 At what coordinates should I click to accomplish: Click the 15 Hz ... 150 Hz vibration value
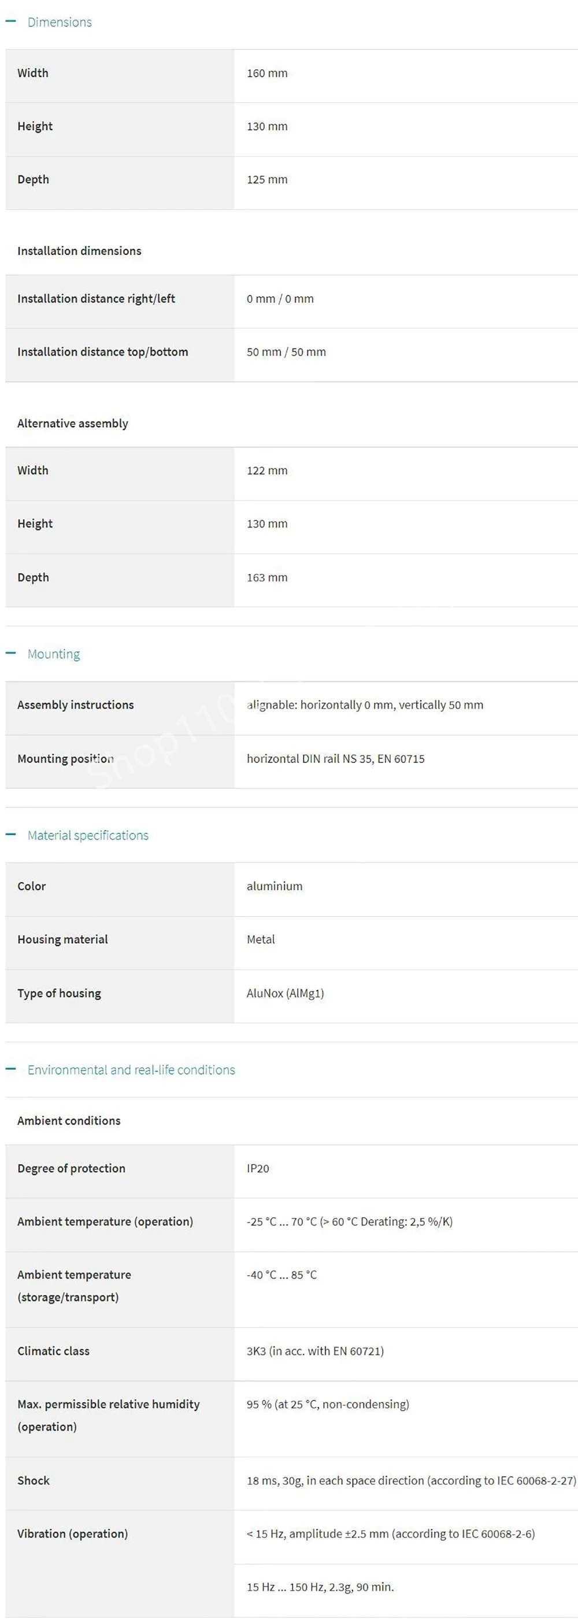tap(320, 1587)
